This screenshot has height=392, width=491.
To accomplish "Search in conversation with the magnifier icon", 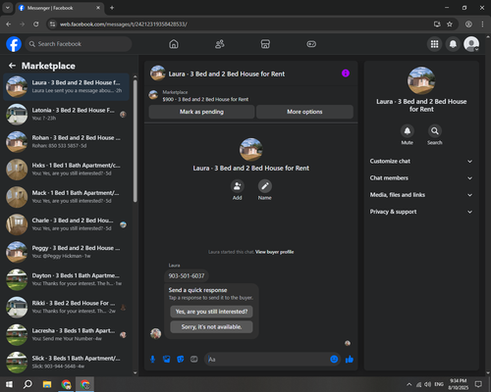I will [435, 131].
